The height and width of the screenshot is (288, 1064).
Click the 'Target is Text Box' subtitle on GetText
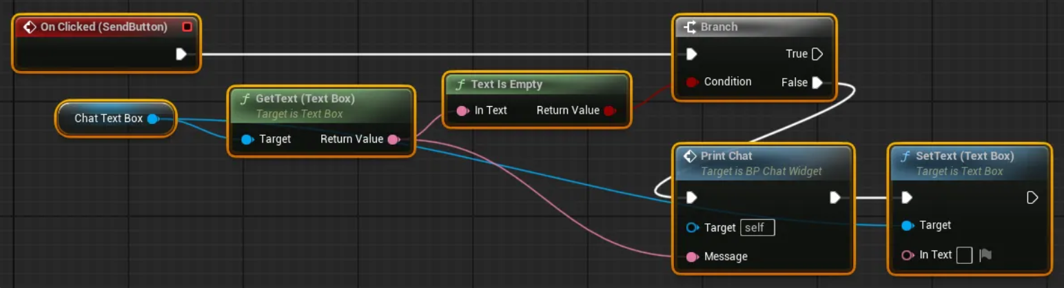pos(299,114)
